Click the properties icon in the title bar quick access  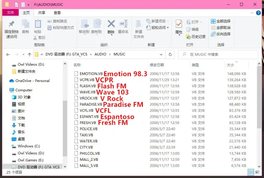coord(16,4)
